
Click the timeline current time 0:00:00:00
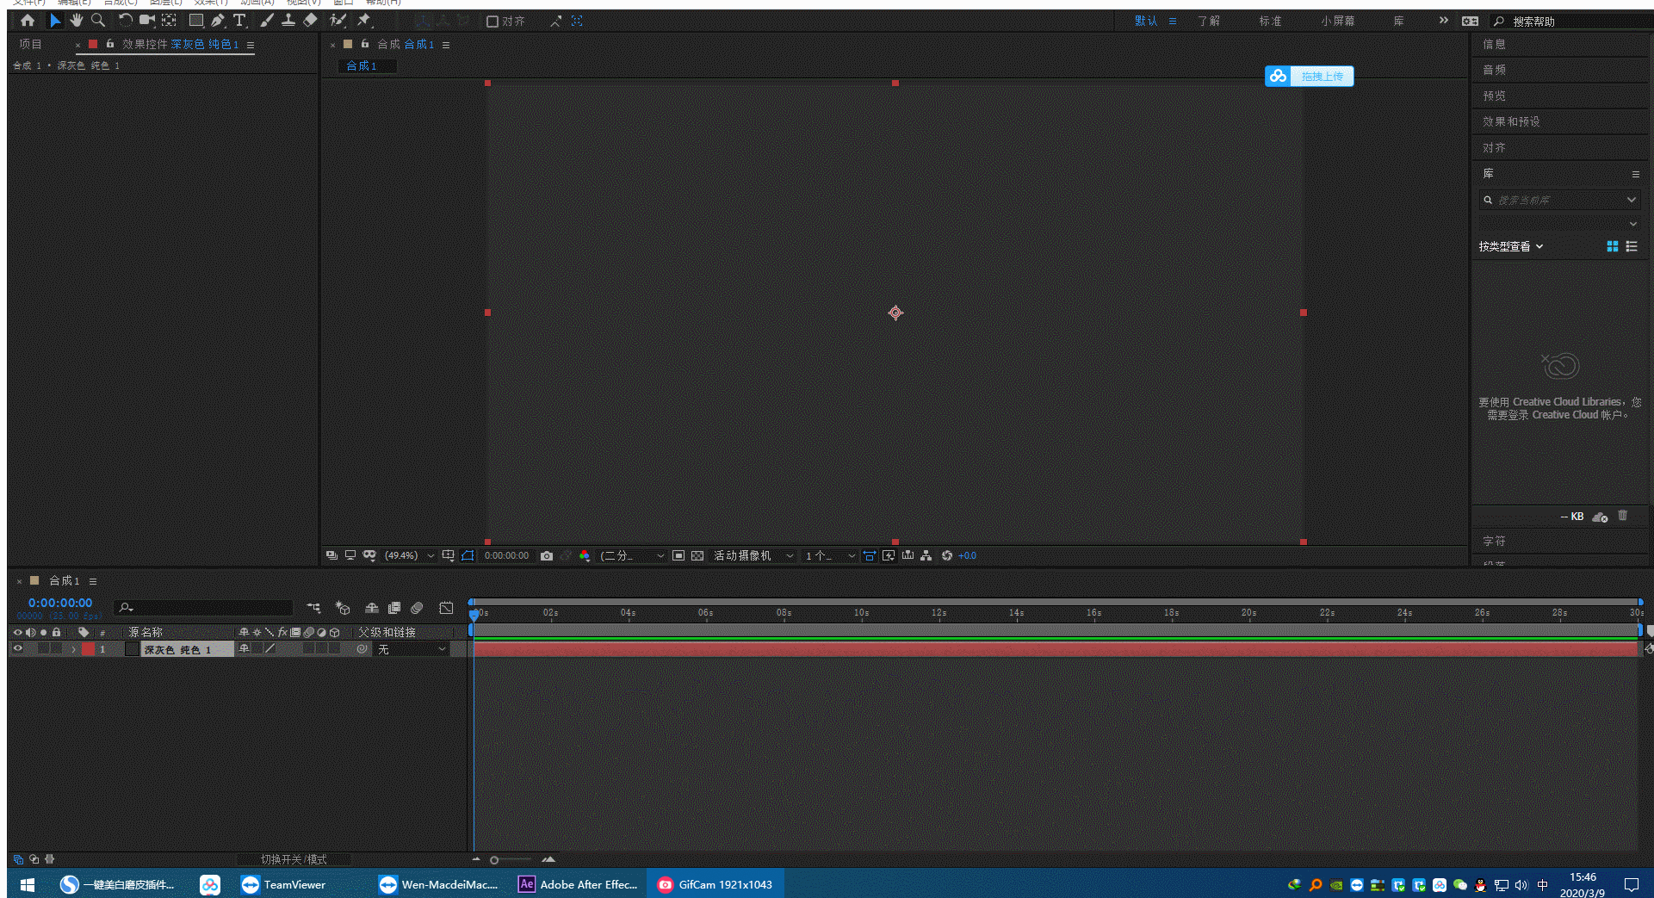pos(60,604)
